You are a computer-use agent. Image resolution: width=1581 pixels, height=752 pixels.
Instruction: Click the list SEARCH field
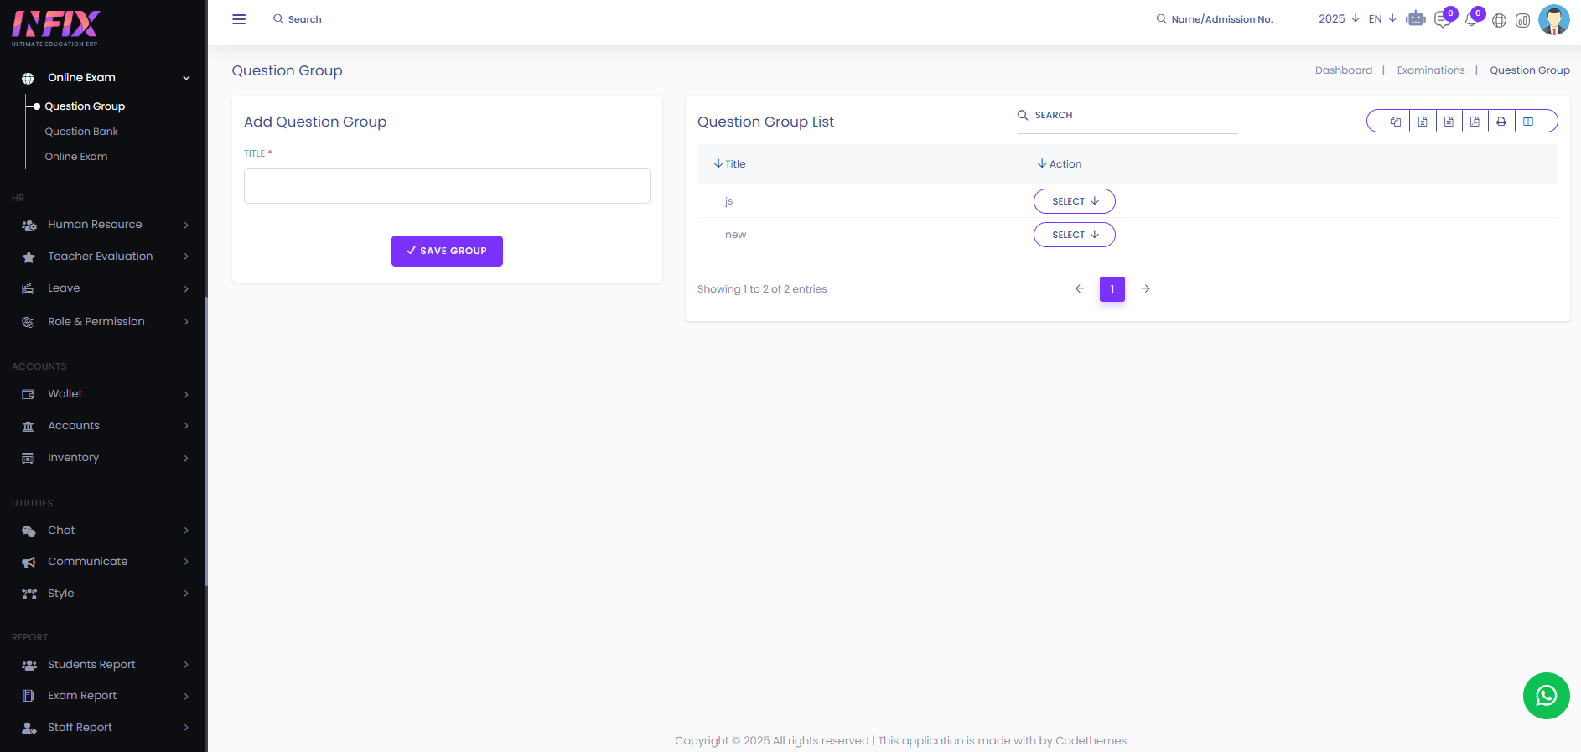[1127, 116]
